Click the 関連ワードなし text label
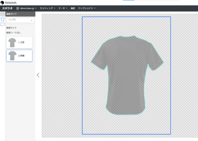 pyautogui.click(x=13, y=33)
